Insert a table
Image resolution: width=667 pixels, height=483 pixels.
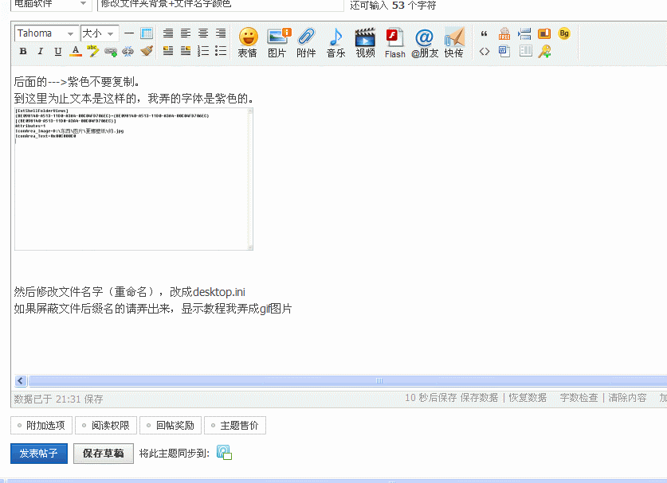point(147,33)
